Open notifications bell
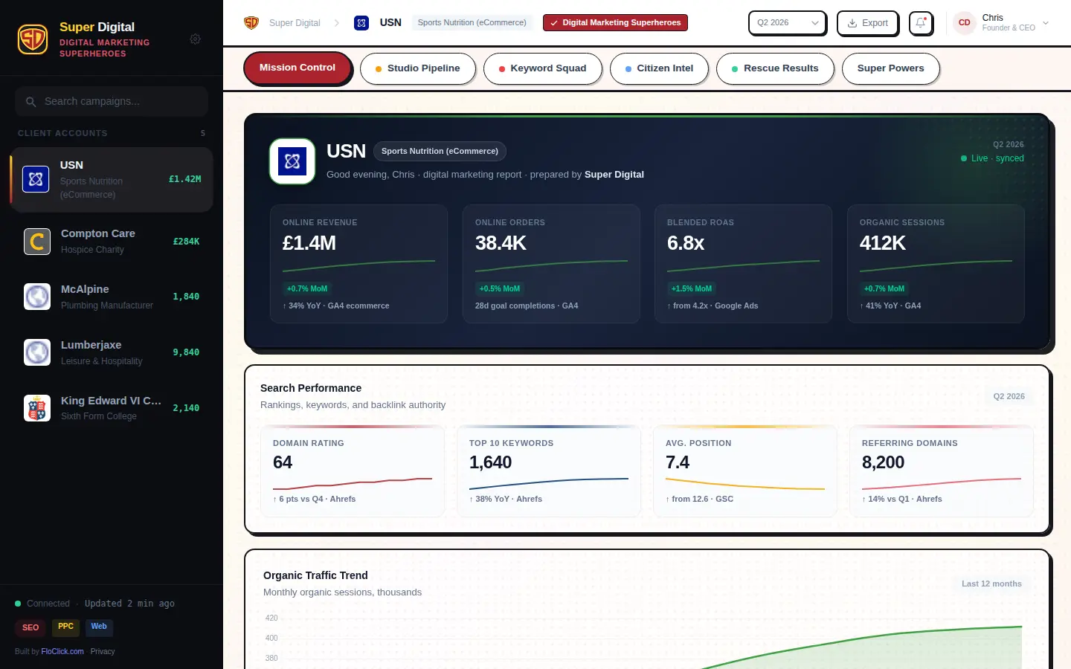This screenshot has width=1071, height=669. (921, 23)
